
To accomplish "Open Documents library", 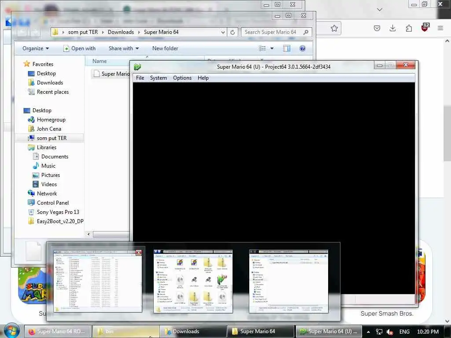I will pyautogui.click(x=55, y=157).
